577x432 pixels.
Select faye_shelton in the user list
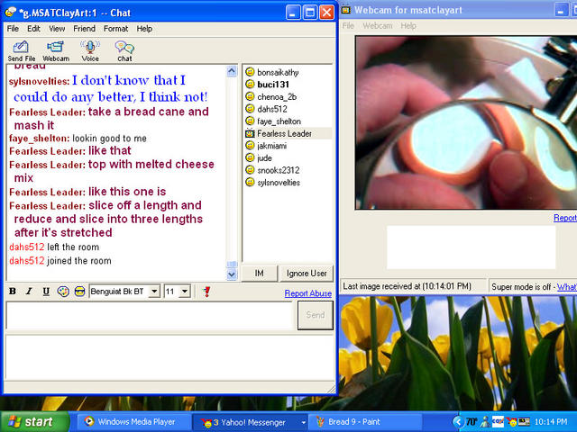pos(279,121)
